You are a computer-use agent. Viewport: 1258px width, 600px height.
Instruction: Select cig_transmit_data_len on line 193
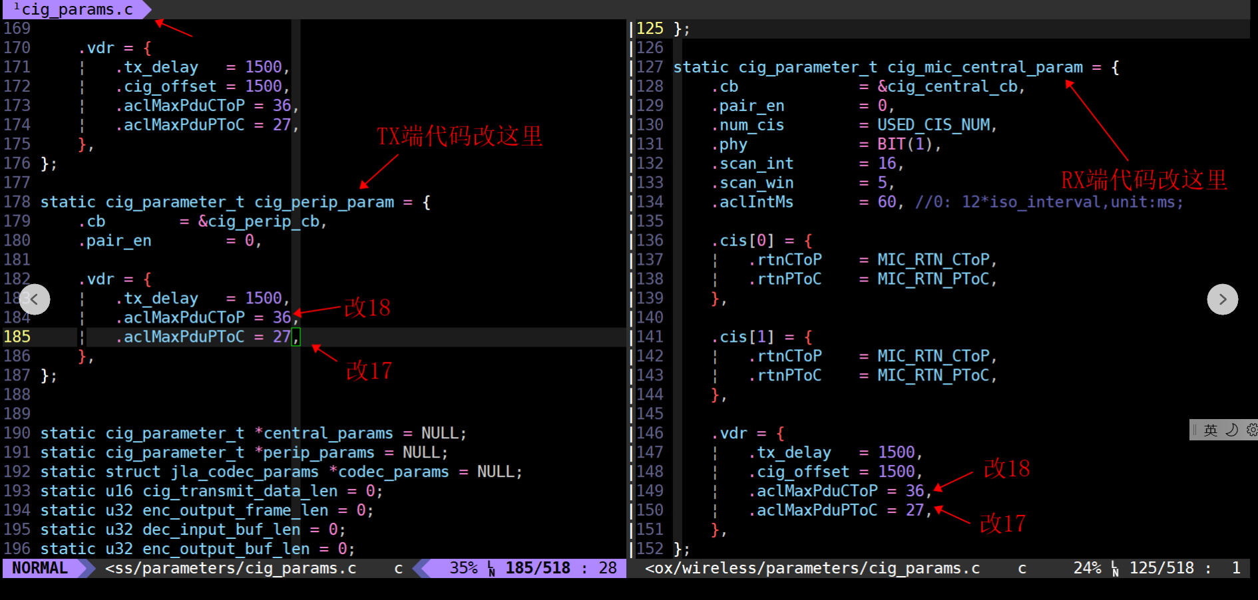pyautogui.click(x=240, y=492)
